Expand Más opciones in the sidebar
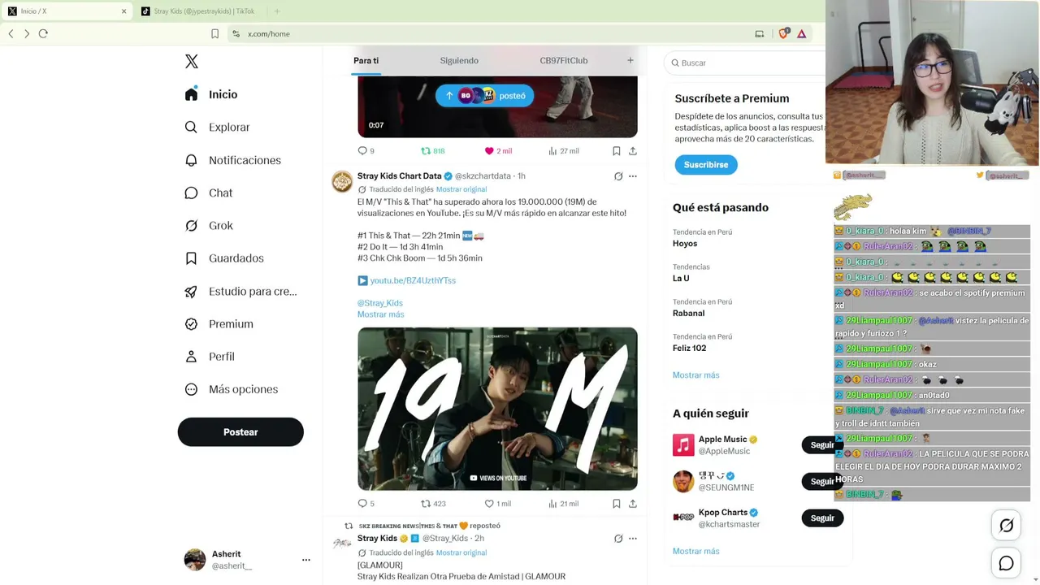Screen dimensions: 1040x585 (232, 389)
